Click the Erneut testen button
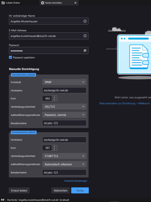The image size is (151, 202). point(19,190)
